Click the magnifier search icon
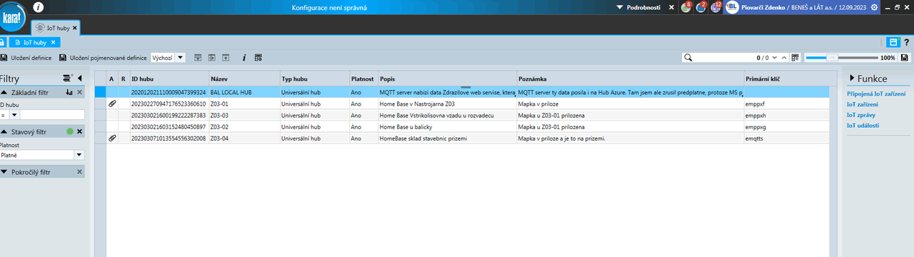 (688, 57)
